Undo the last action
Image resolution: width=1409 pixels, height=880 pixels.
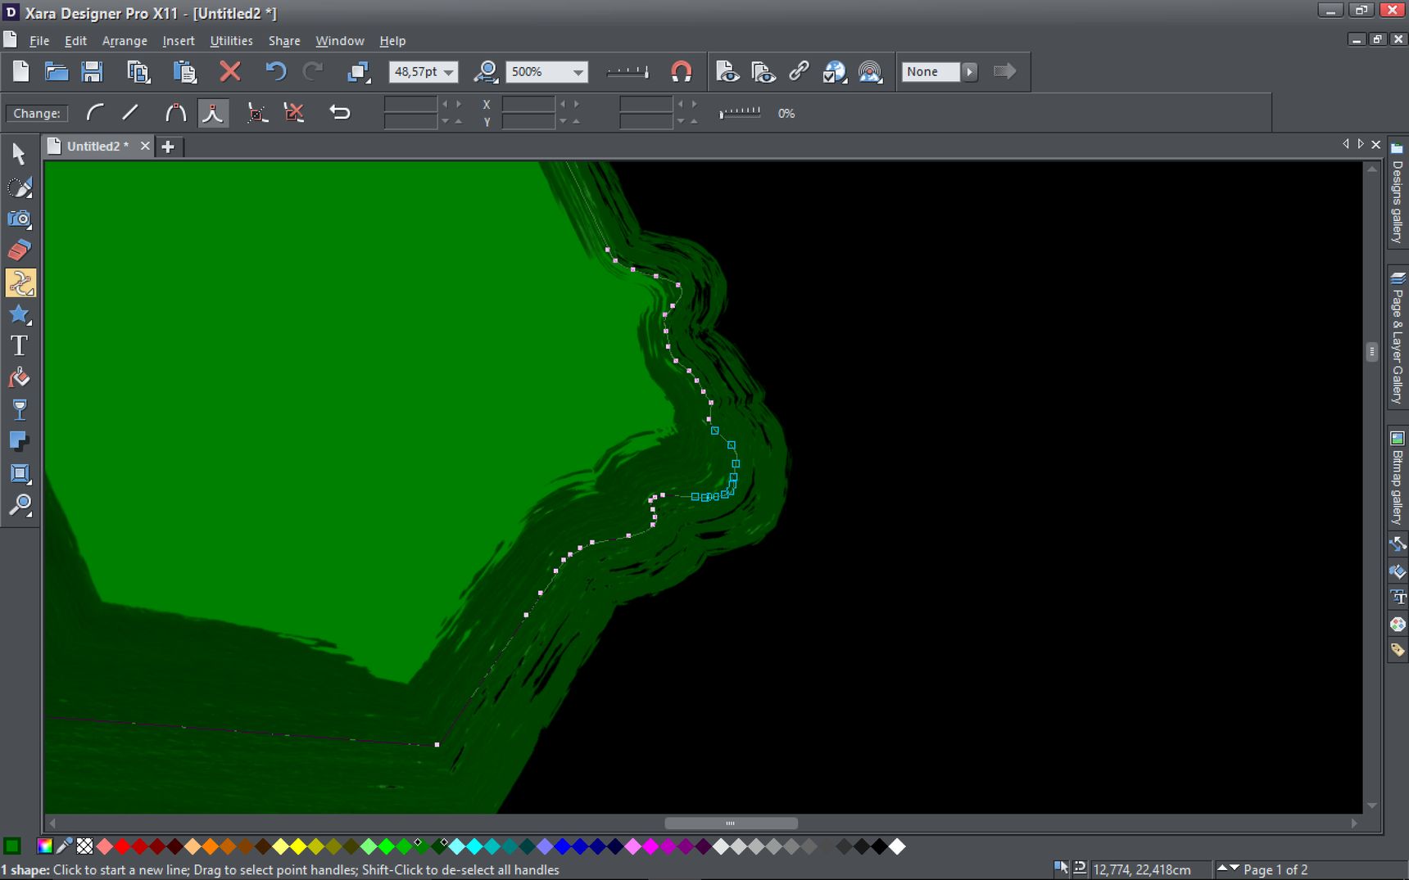click(x=275, y=72)
